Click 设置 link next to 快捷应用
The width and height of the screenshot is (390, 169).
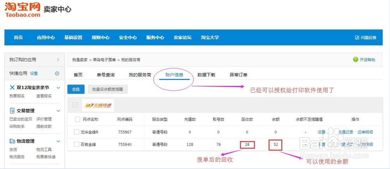[34, 74]
